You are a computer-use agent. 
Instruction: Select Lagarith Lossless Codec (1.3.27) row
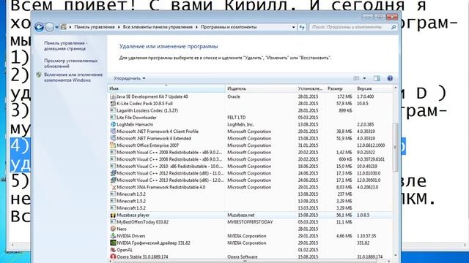point(251,110)
